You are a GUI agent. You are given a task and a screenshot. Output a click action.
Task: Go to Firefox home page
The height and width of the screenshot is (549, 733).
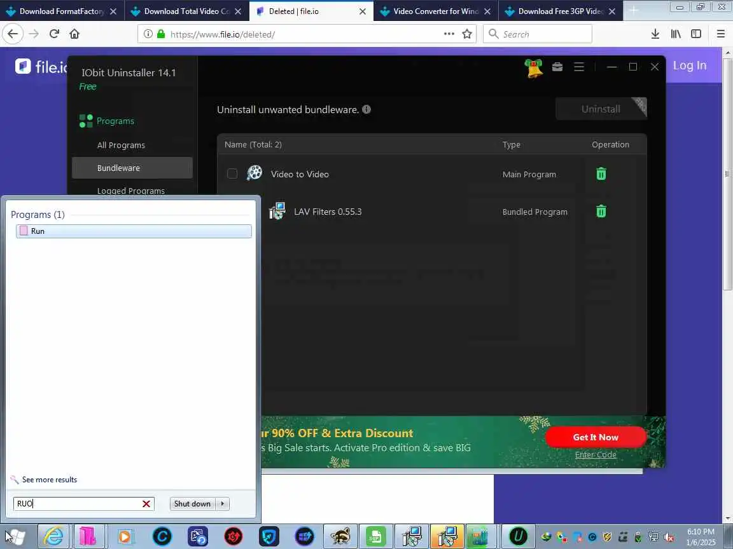click(x=74, y=34)
